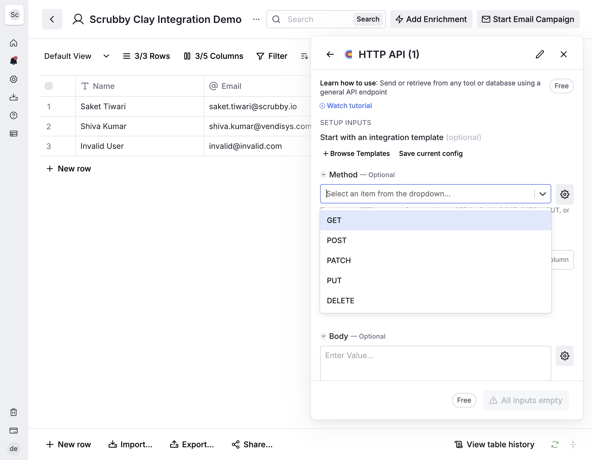The width and height of the screenshot is (592, 460).
Task: Close the HTTP API panel
Action: (564, 54)
